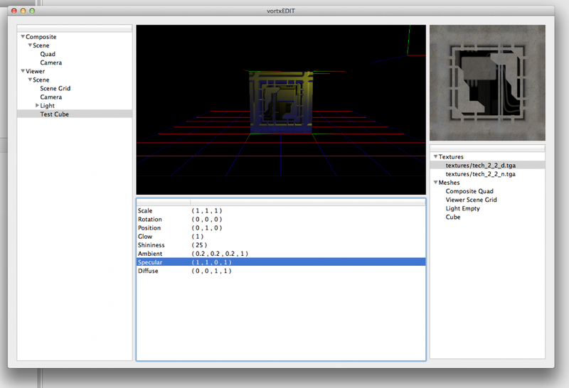Collapse the Scene node under Viewer
Viewport: 569px width, 388px height.
(30, 80)
